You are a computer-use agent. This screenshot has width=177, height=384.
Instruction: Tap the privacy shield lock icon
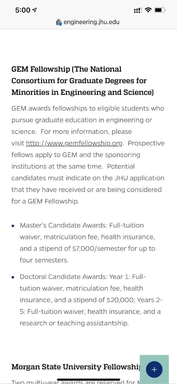coord(59,22)
